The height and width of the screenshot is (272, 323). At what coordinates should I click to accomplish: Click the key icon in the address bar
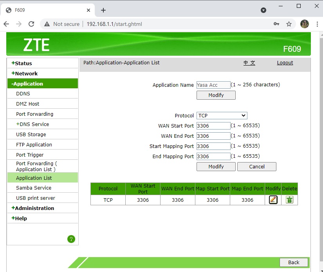pos(276,24)
